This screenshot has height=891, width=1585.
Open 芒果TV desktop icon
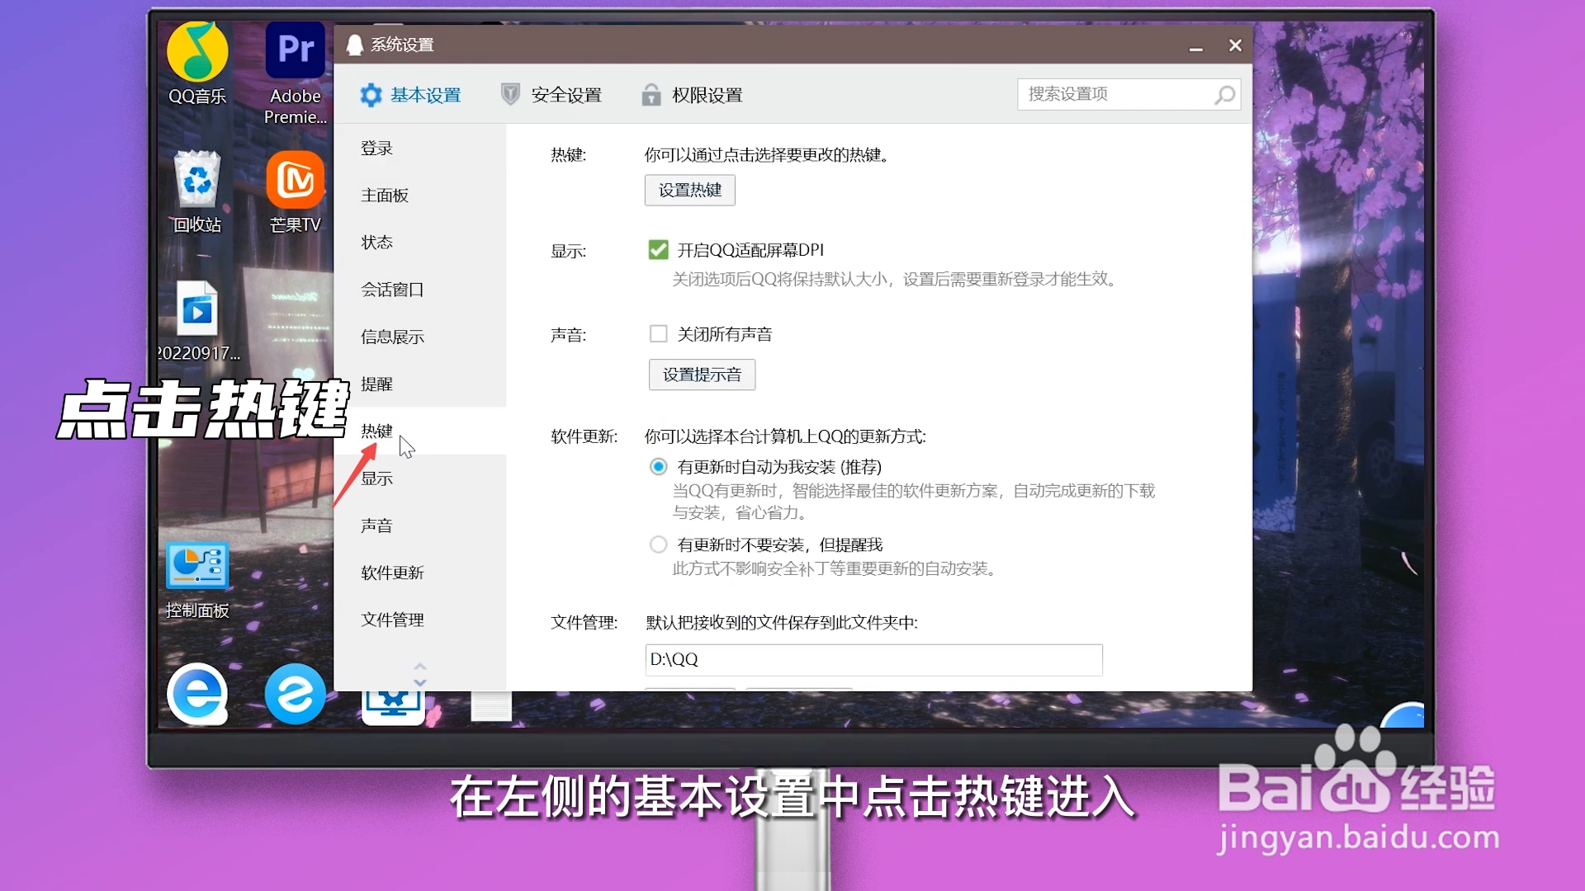coord(296,191)
